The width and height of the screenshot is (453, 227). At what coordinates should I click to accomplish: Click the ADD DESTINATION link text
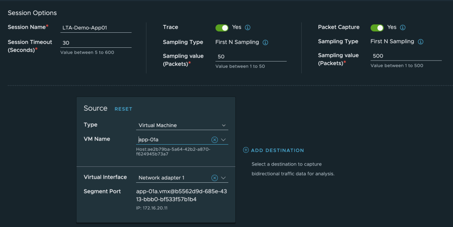pos(277,150)
